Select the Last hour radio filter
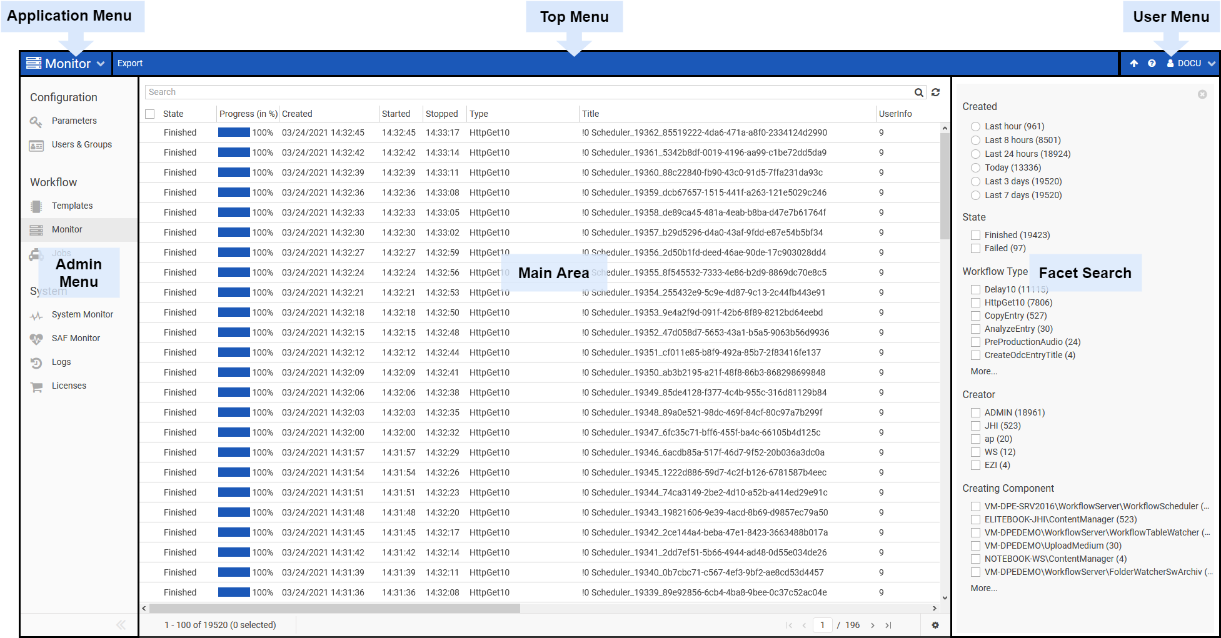Image resolution: width=1221 pixels, height=638 pixels. pos(975,127)
